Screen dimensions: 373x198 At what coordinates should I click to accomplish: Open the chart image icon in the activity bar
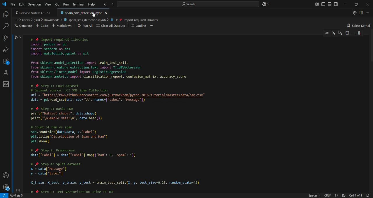(x=6, y=84)
